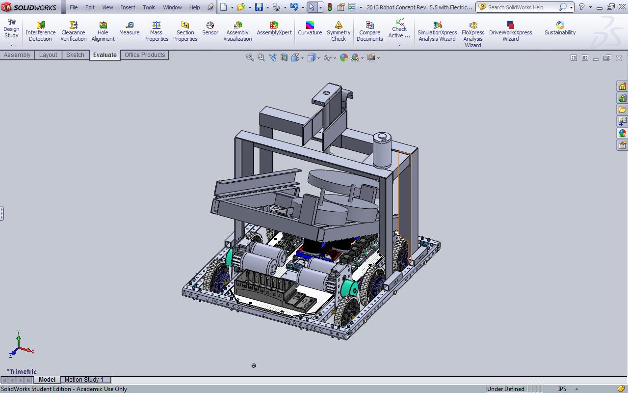Click Display Style cube icon
The height and width of the screenshot is (393, 628).
point(311,57)
